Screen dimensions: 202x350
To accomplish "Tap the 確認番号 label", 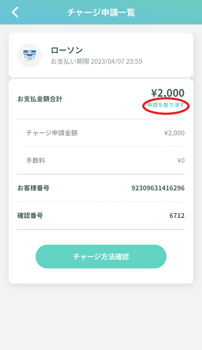I will pos(30,216).
